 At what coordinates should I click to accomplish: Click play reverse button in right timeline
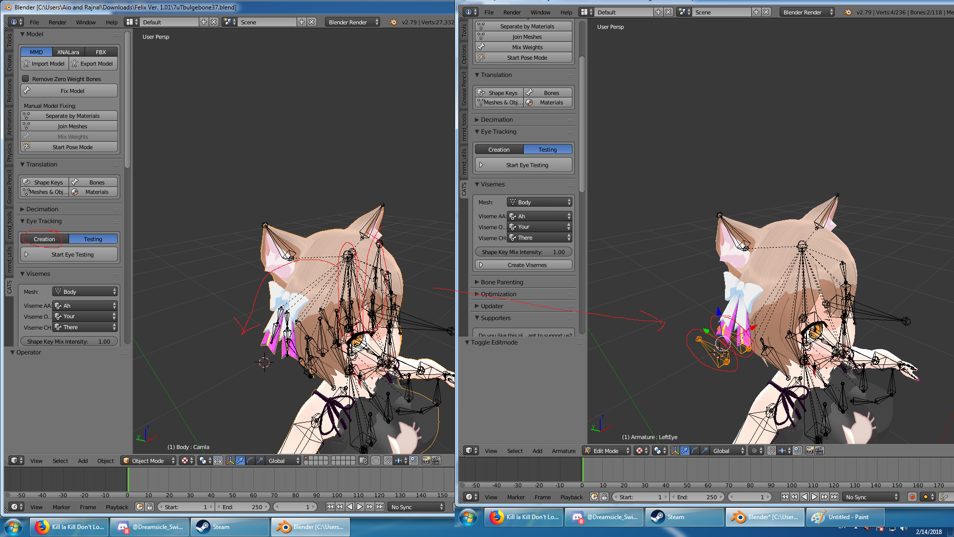click(804, 497)
